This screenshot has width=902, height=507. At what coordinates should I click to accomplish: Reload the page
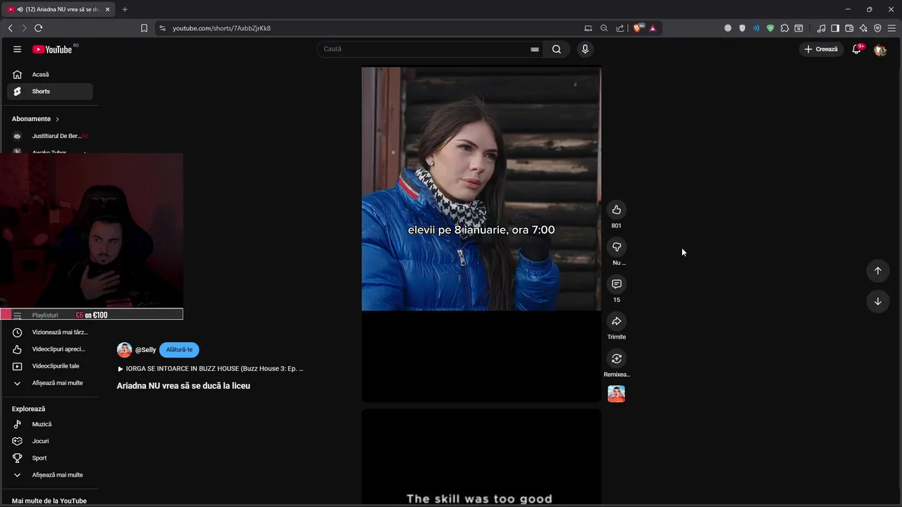[x=38, y=28]
